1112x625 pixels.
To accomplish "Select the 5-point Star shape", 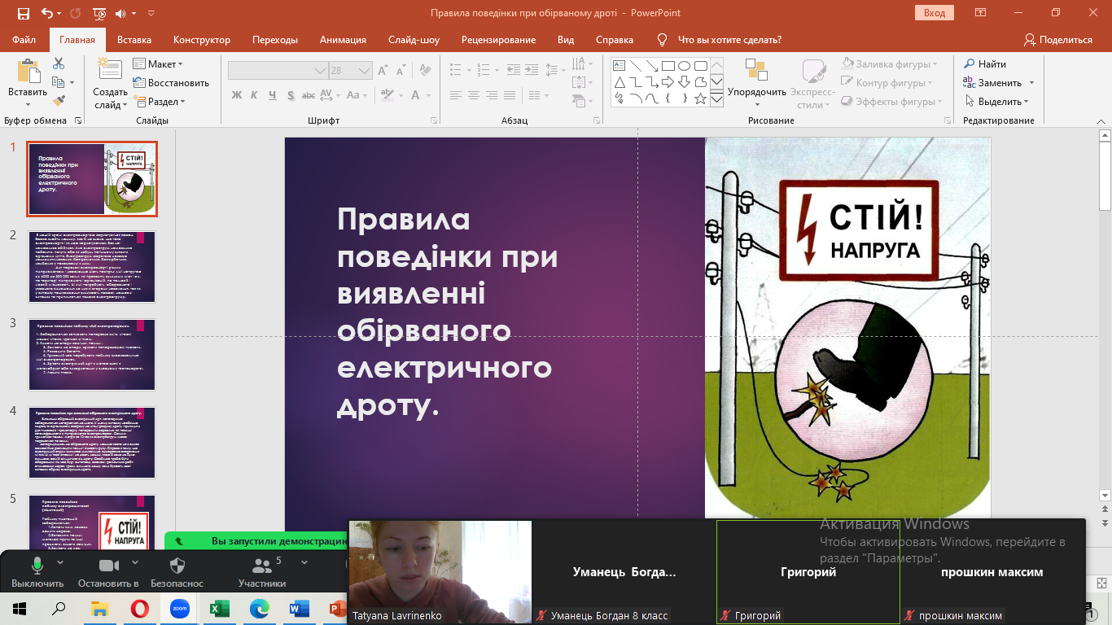I will coord(700,98).
